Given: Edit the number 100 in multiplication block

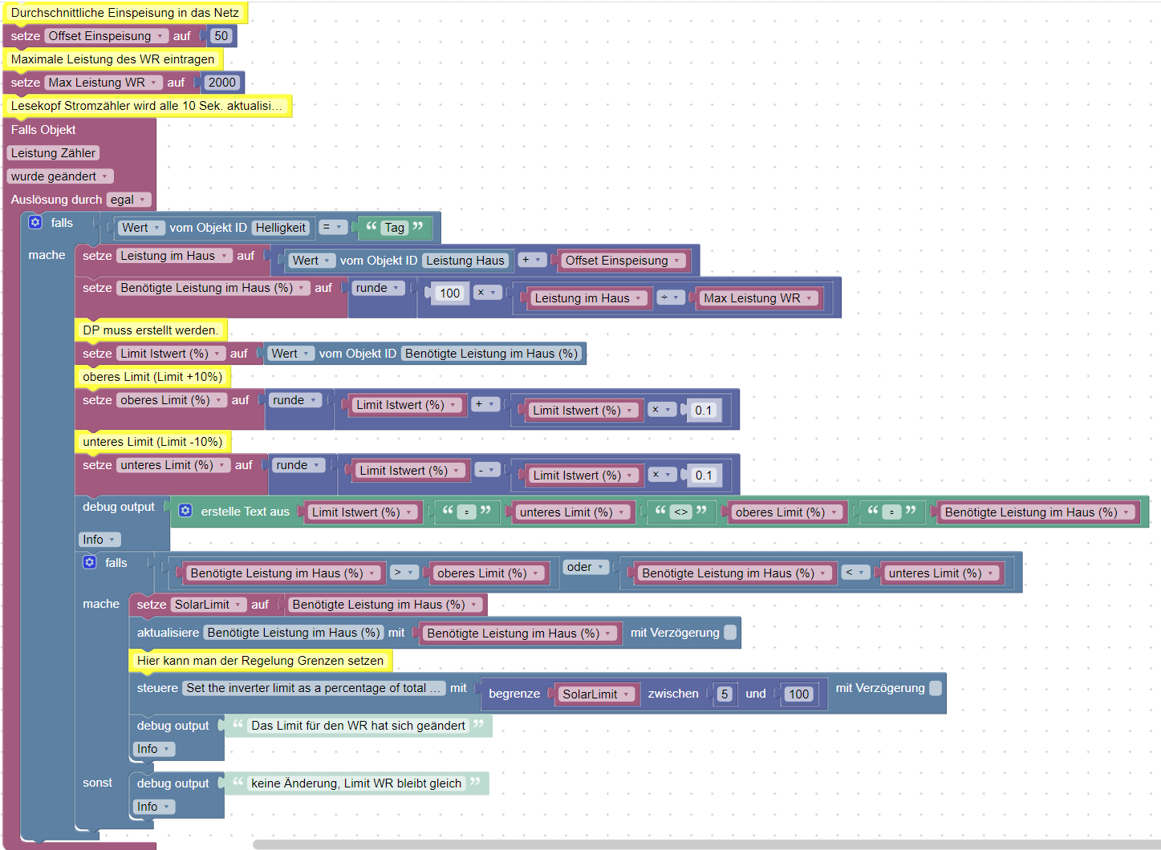Looking at the screenshot, I should click(x=450, y=293).
